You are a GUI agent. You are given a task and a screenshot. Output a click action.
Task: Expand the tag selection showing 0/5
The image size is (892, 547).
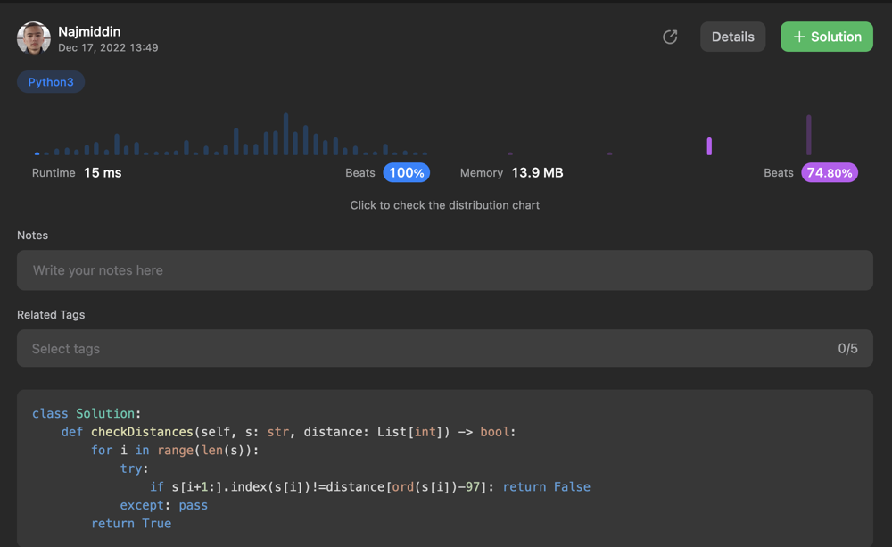[846, 348]
